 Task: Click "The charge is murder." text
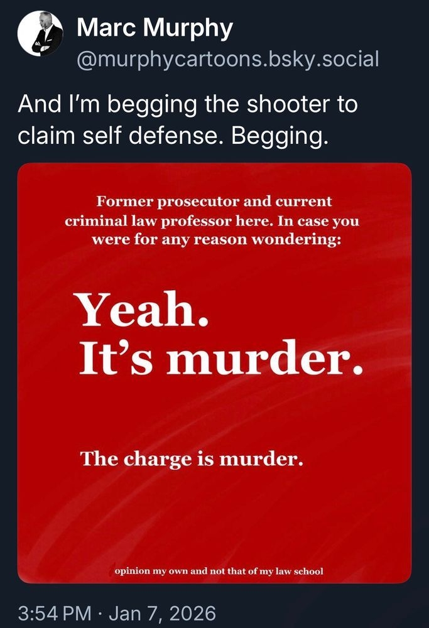[x=192, y=460]
